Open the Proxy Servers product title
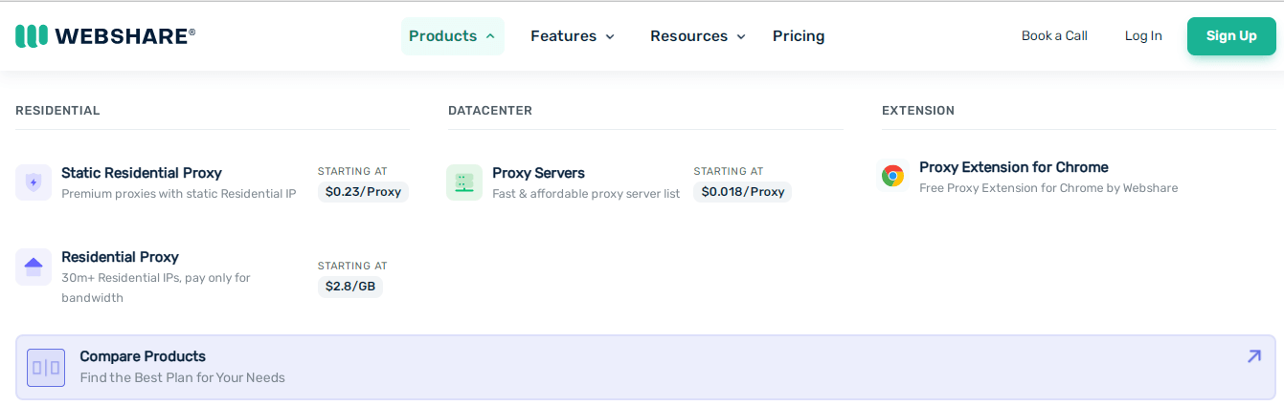The width and height of the screenshot is (1284, 406). click(538, 173)
